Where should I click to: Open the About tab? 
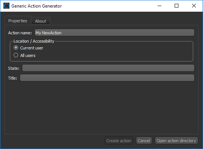click(40, 21)
